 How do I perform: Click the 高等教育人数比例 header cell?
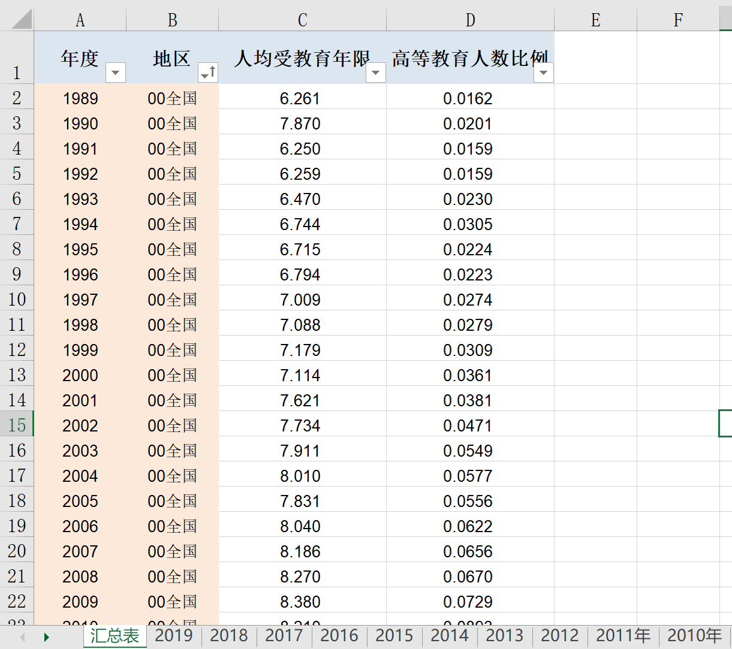(x=471, y=58)
